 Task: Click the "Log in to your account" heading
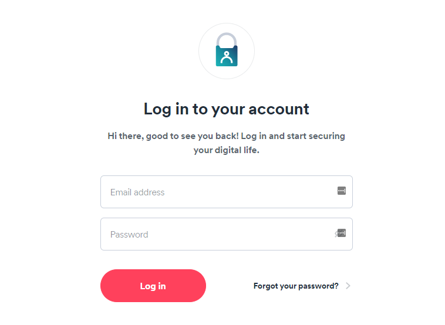pyautogui.click(x=226, y=109)
